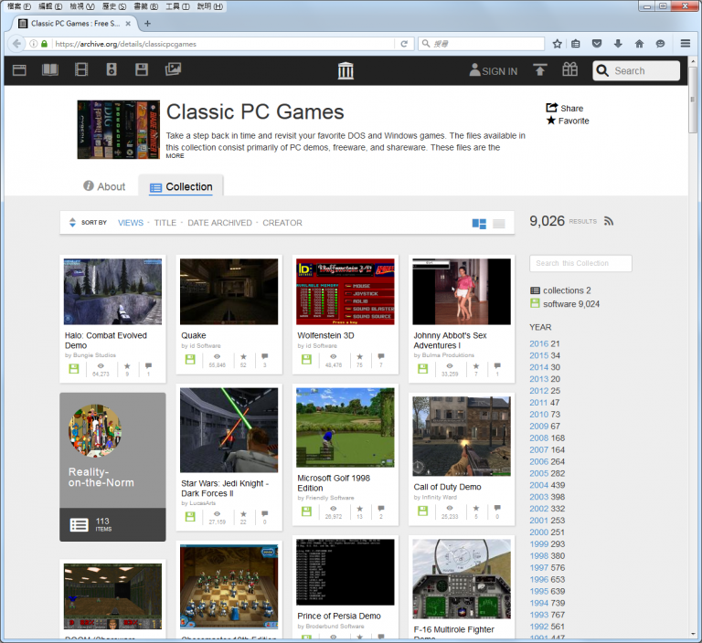The image size is (702, 643).
Task: Click the views eye icon on Quake card
Action: (x=217, y=356)
